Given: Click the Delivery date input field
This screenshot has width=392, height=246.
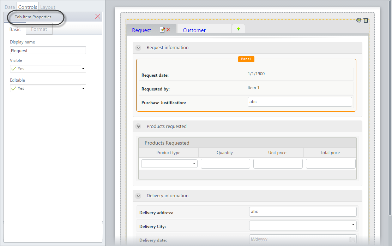Looking at the screenshot, I should click(x=303, y=240).
